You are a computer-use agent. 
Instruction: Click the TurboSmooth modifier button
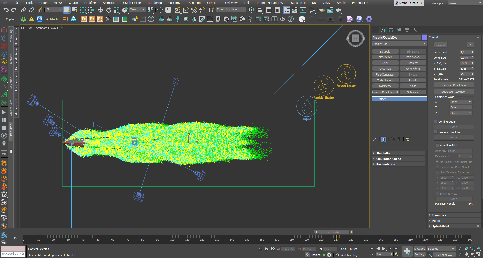(x=385, y=80)
